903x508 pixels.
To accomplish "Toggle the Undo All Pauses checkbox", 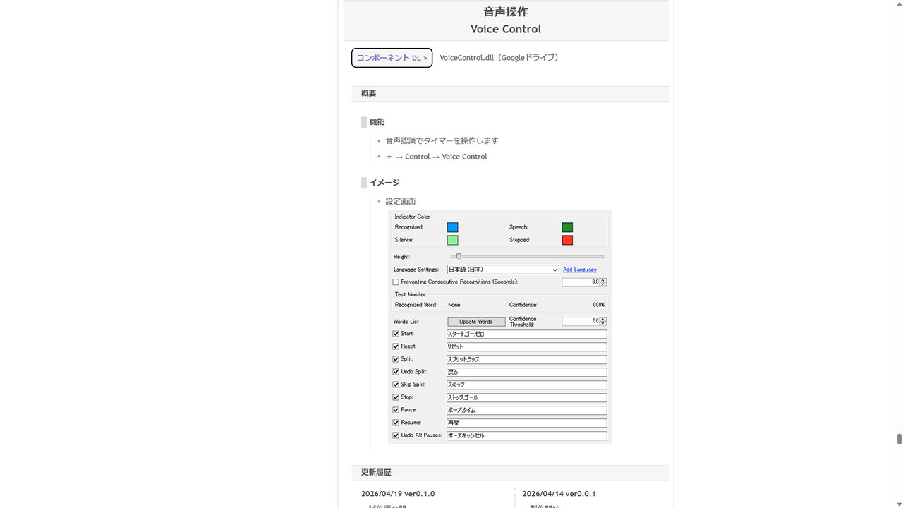I will click(396, 435).
